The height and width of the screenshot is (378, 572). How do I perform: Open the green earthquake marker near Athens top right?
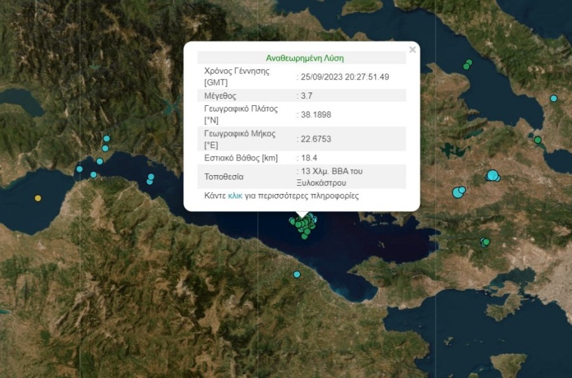pos(468,64)
